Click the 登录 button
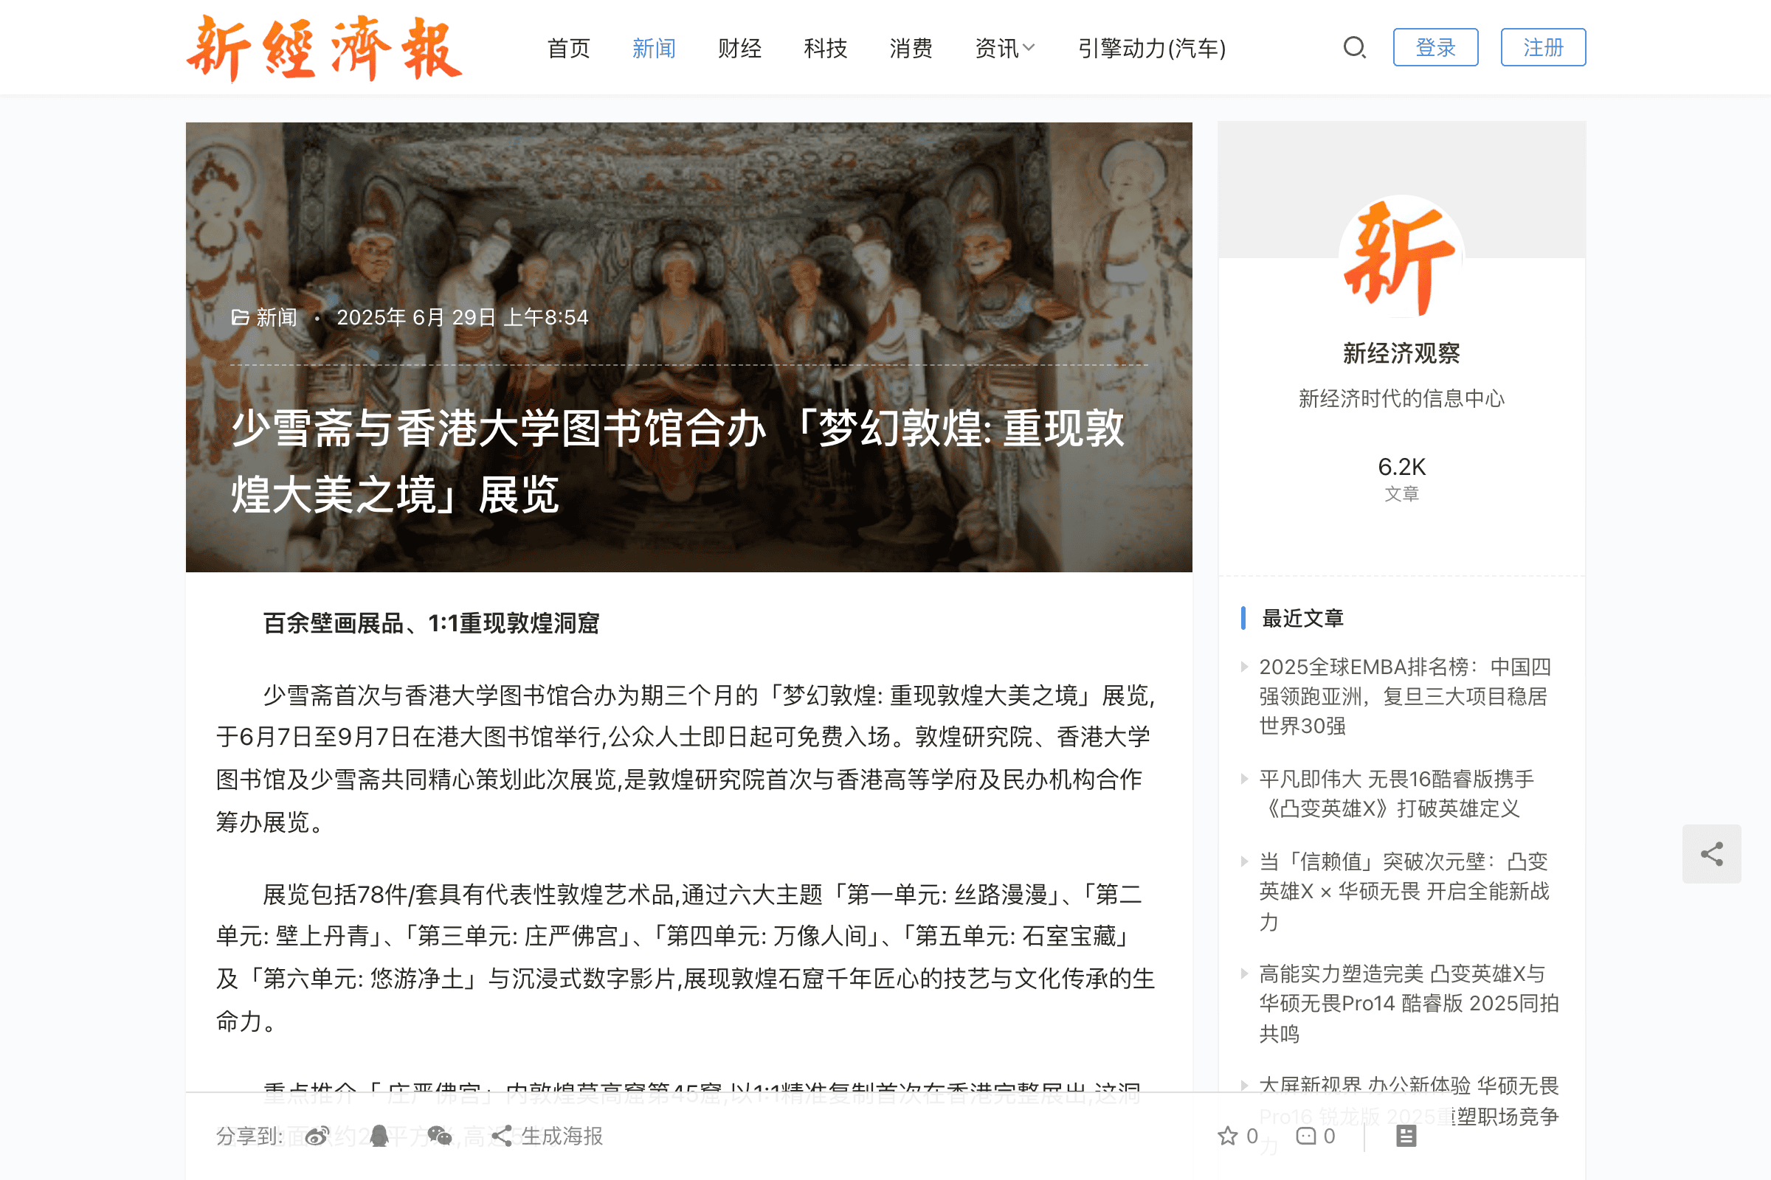Image resolution: width=1771 pixels, height=1180 pixels. 1435,47
